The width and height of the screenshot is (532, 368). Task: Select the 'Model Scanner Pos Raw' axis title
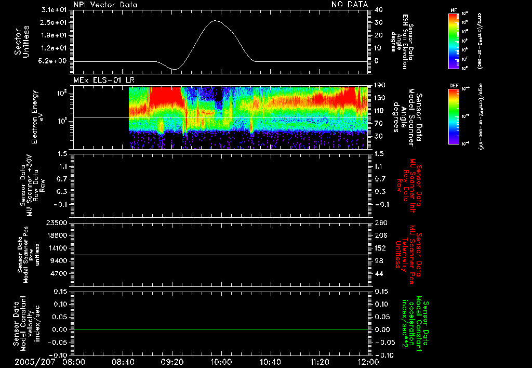(29, 255)
